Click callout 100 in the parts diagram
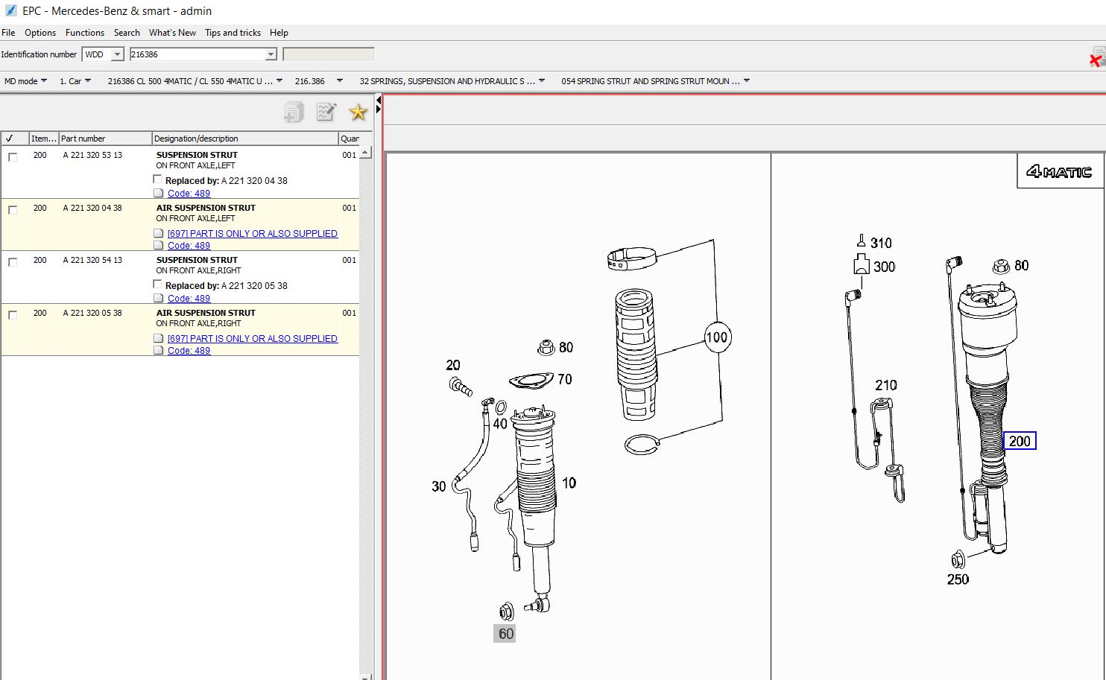1106x680 pixels. click(x=717, y=337)
